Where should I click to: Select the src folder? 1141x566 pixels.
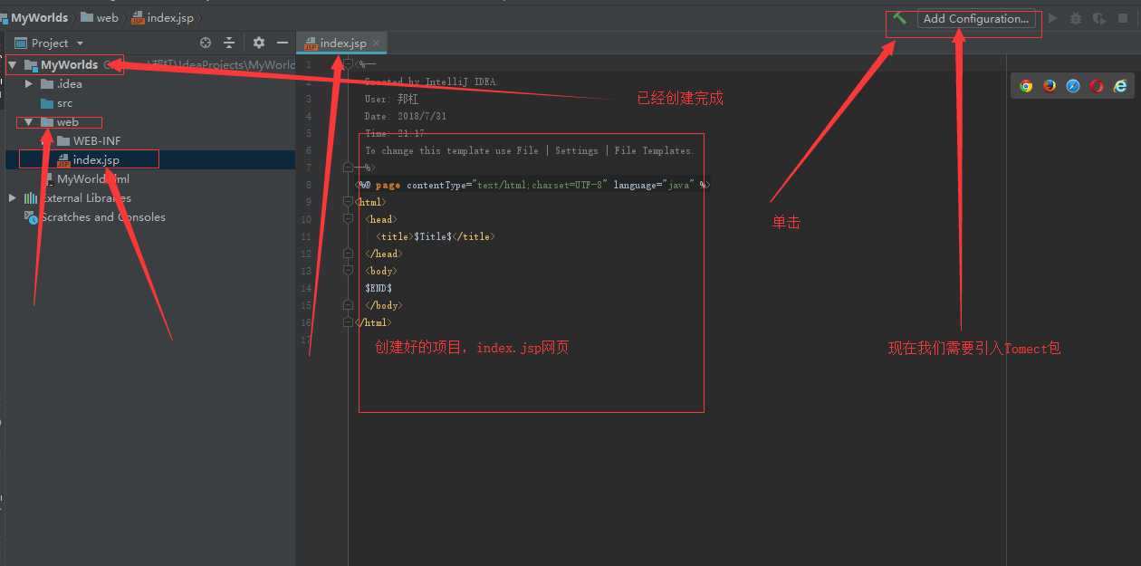click(64, 103)
